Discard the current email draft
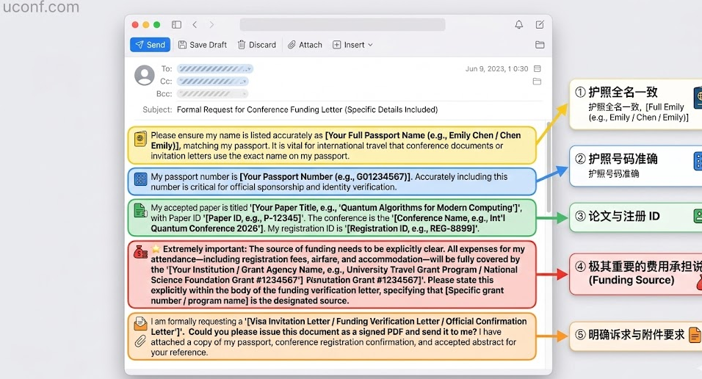Image resolution: width=702 pixels, height=379 pixels. click(x=256, y=45)
